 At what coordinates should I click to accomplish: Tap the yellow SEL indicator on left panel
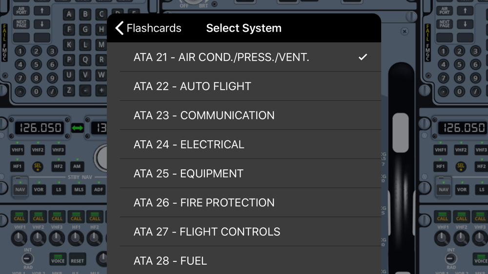[x=38, y=166]
